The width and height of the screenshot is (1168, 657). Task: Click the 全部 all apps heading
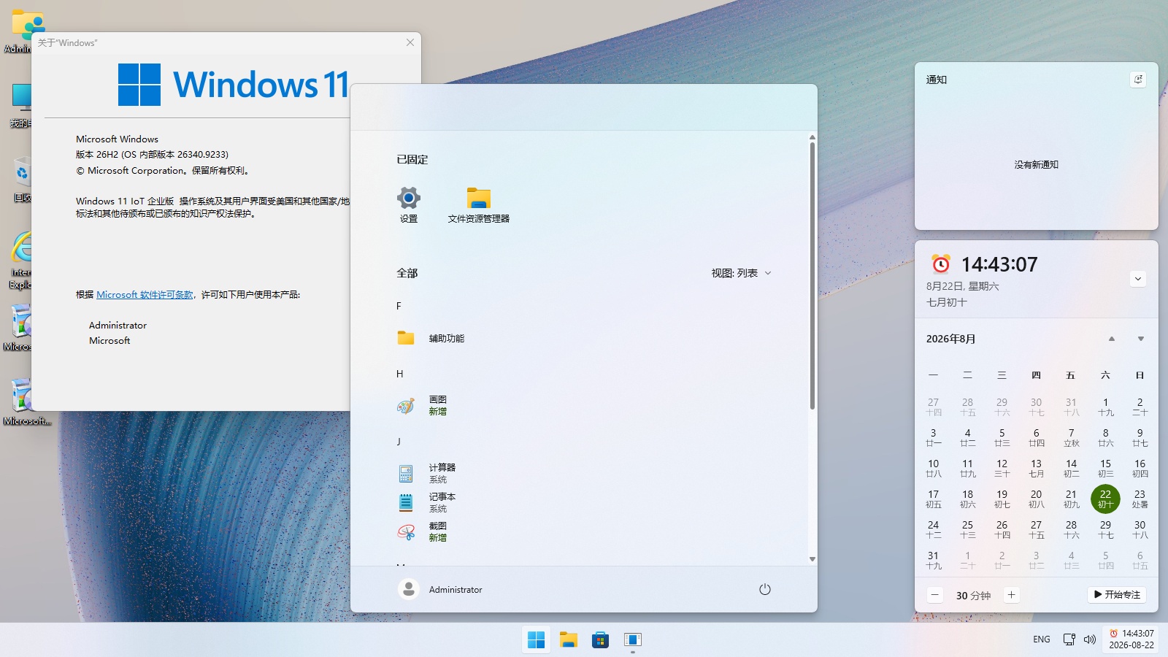point(407,273)
